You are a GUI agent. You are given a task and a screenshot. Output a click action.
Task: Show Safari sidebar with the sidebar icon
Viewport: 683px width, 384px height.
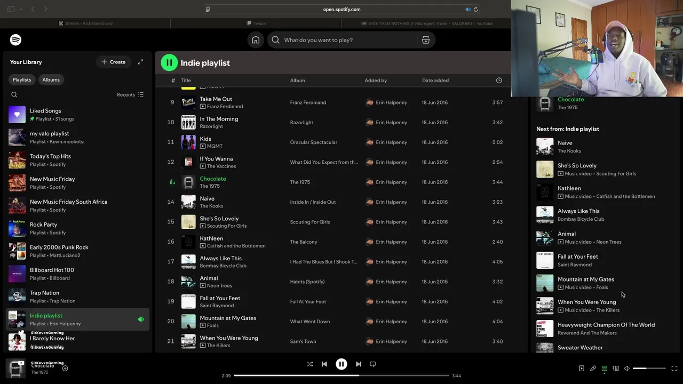click(11, 9)
